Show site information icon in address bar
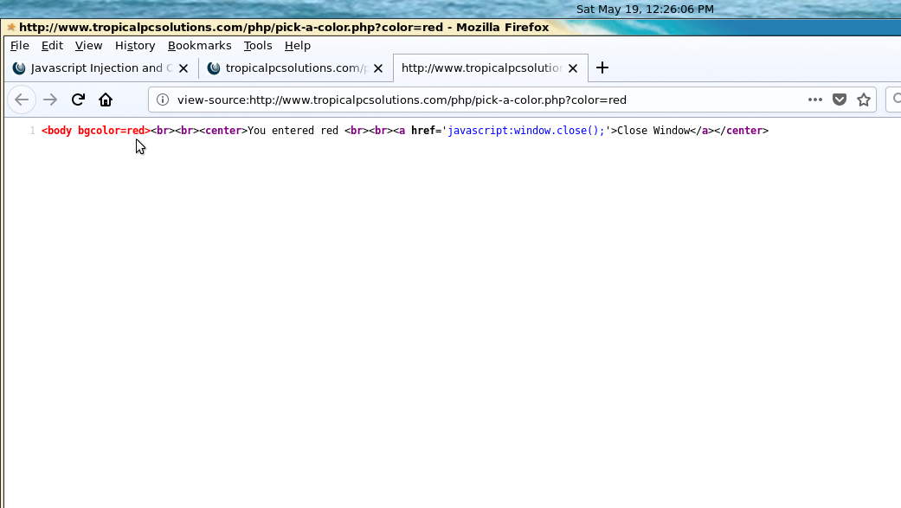The height and width of the screenshot is (508, 901). coord(163,100)
